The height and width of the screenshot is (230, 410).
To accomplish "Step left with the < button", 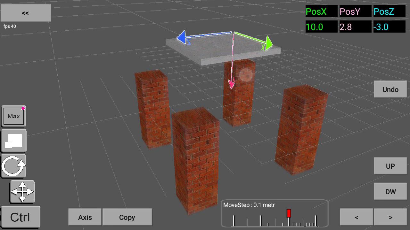I will click(357, 217).
